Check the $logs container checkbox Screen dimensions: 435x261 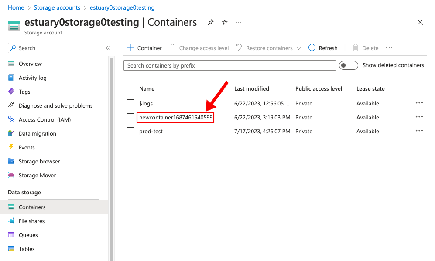130,103
